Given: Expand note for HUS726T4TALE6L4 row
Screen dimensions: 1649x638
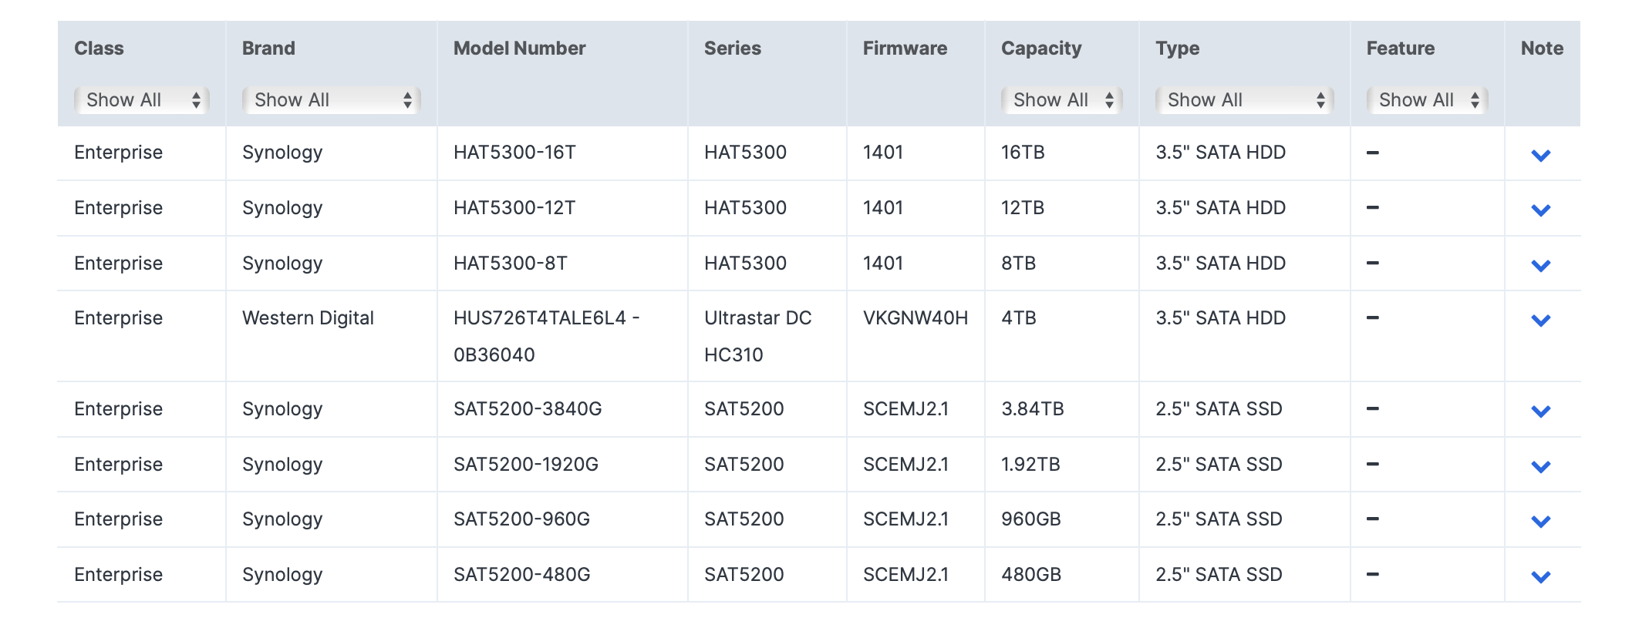Looking at the screenshot, I should (x=1541, y=321).
